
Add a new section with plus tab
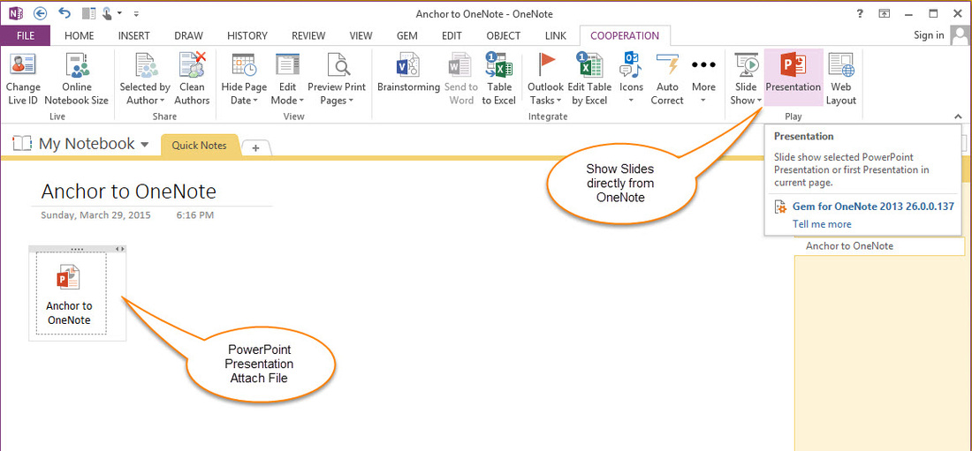(256, 147)
